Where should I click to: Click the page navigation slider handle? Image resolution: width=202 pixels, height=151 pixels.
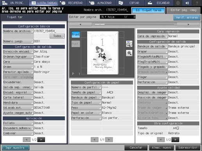pyautogui.click(x=100, y=24)
